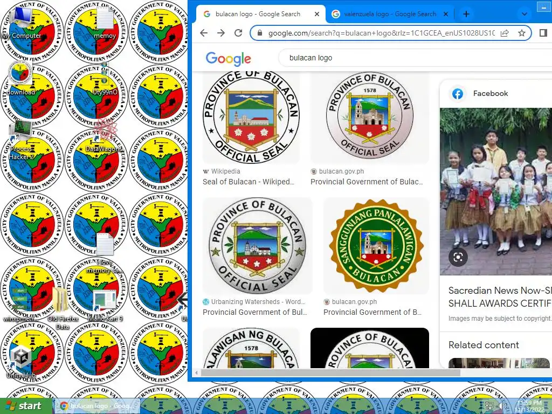Select the bulacan logo taskbar button
The image size is (552, 414).
pos(98,406)
